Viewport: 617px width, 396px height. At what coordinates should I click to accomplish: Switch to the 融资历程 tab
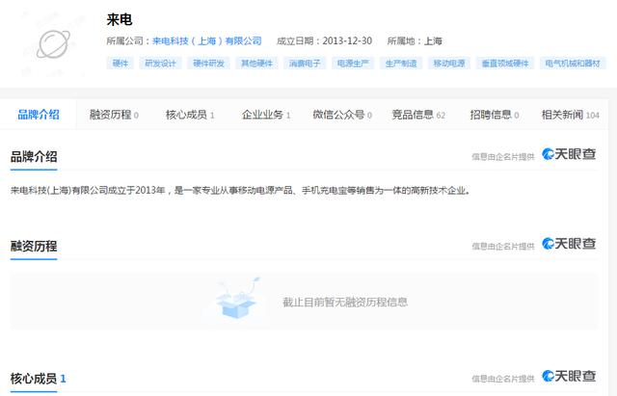pyautogui.click(x=114, y=115)
